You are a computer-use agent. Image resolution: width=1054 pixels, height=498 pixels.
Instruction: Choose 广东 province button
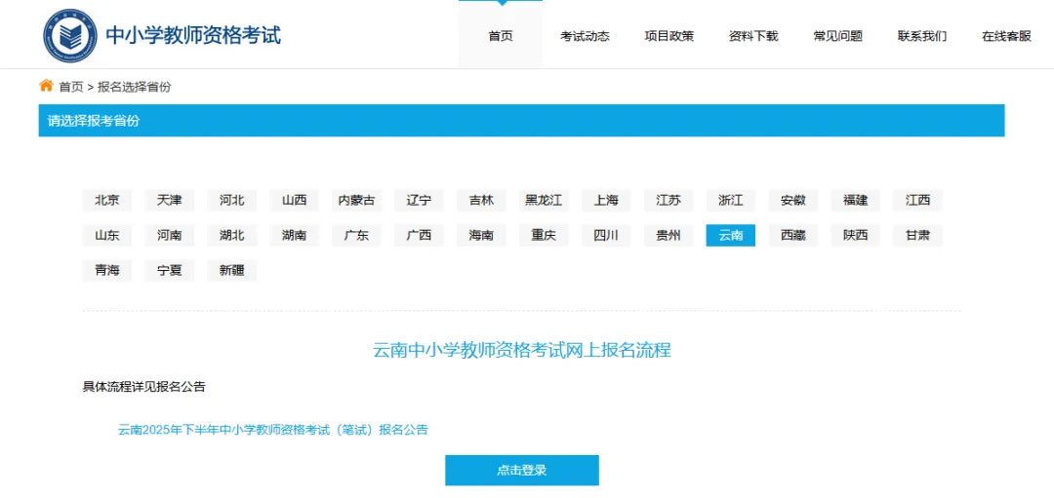coord(356,235)
